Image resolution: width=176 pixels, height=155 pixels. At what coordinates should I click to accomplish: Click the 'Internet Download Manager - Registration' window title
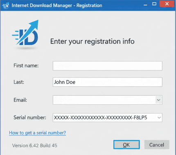pyautogui.click(x=57, y=5)
